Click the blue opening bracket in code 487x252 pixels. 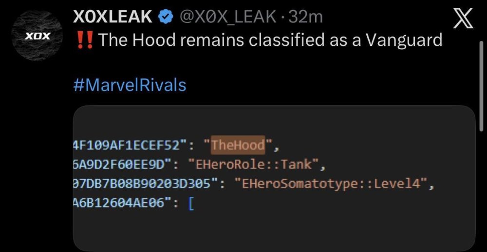191,204
